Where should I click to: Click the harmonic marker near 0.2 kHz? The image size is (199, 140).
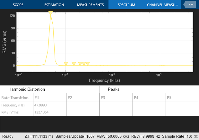point(80,64)
